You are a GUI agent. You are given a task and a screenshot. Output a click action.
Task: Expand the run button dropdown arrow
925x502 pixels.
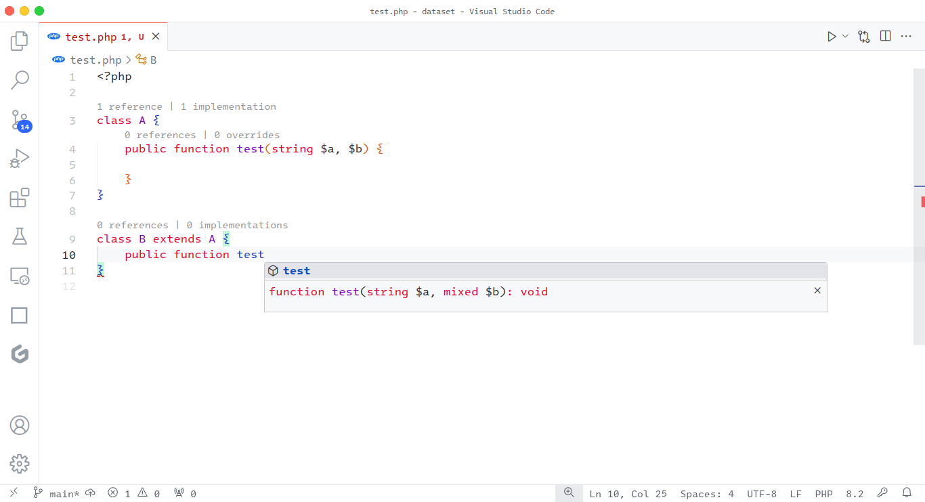(845, 37)
